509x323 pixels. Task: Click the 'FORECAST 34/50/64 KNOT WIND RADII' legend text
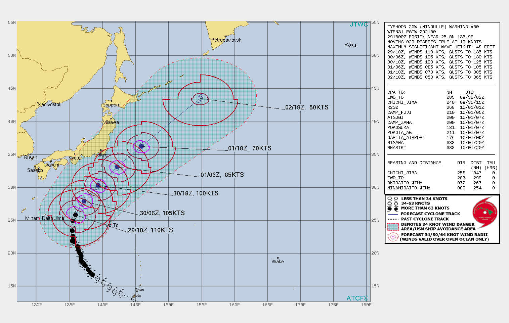pos(444,235)
